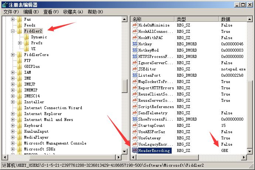Image resolution: width=255 pixels, height=170 pixels.
Task: Click the tree pane vertical scrollbar thumb
Action: point(125,86)
